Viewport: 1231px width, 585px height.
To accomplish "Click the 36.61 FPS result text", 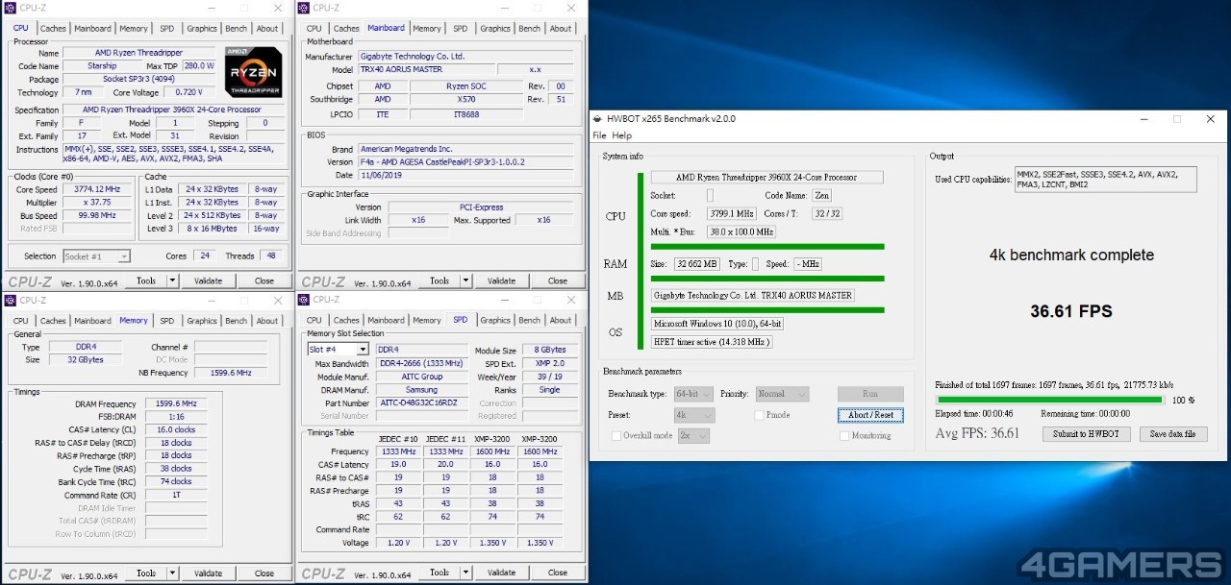I will [x=1071, y=311].
